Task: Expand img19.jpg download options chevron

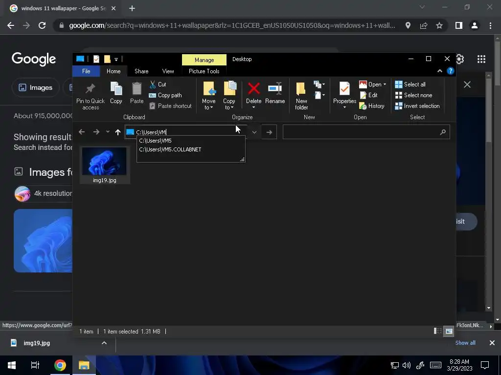Action: pos(104,343)
